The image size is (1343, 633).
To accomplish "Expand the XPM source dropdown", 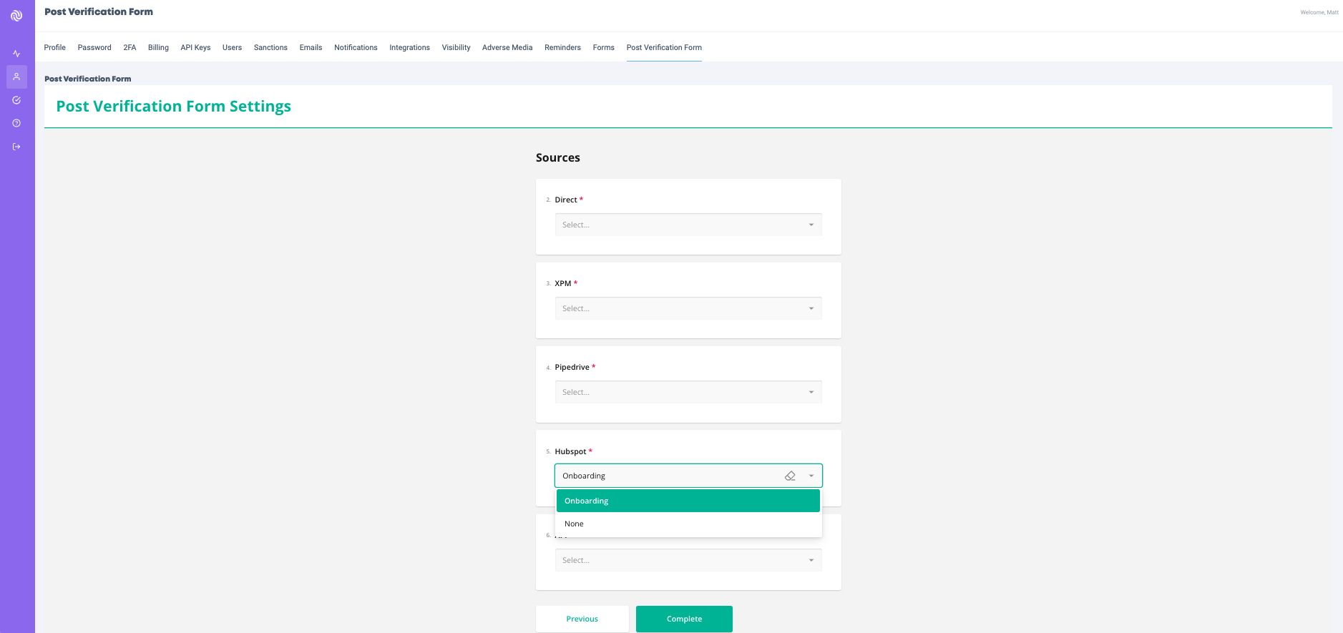I will tap(688, 308).
